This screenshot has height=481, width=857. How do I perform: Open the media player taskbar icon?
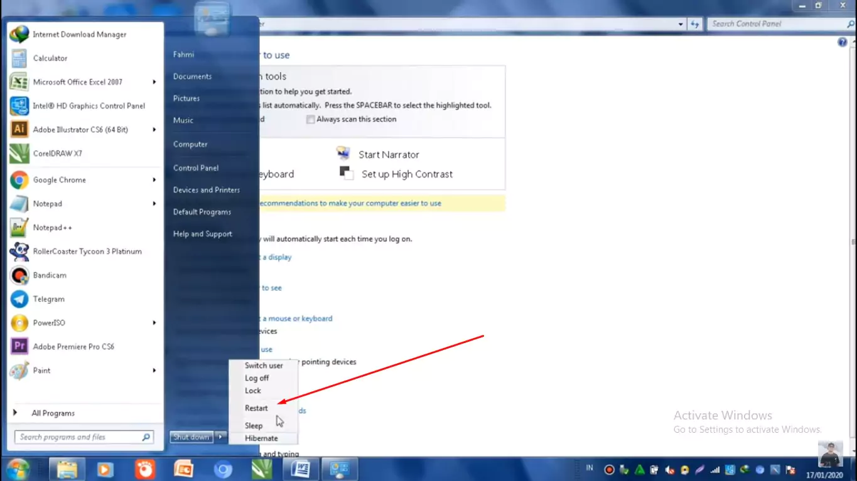106,469
